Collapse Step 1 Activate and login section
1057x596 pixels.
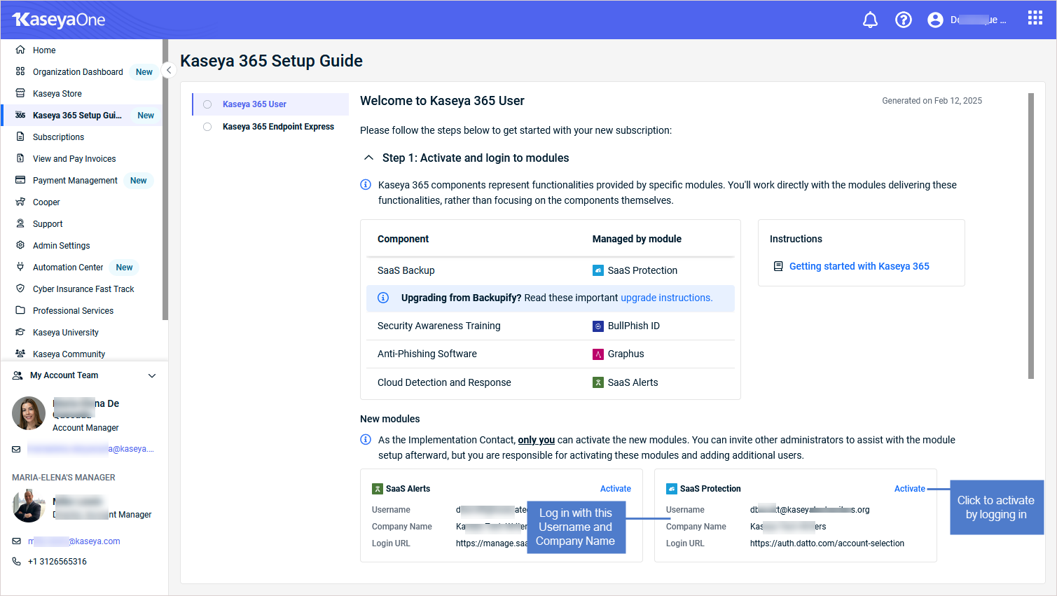[x=368, y=158]
